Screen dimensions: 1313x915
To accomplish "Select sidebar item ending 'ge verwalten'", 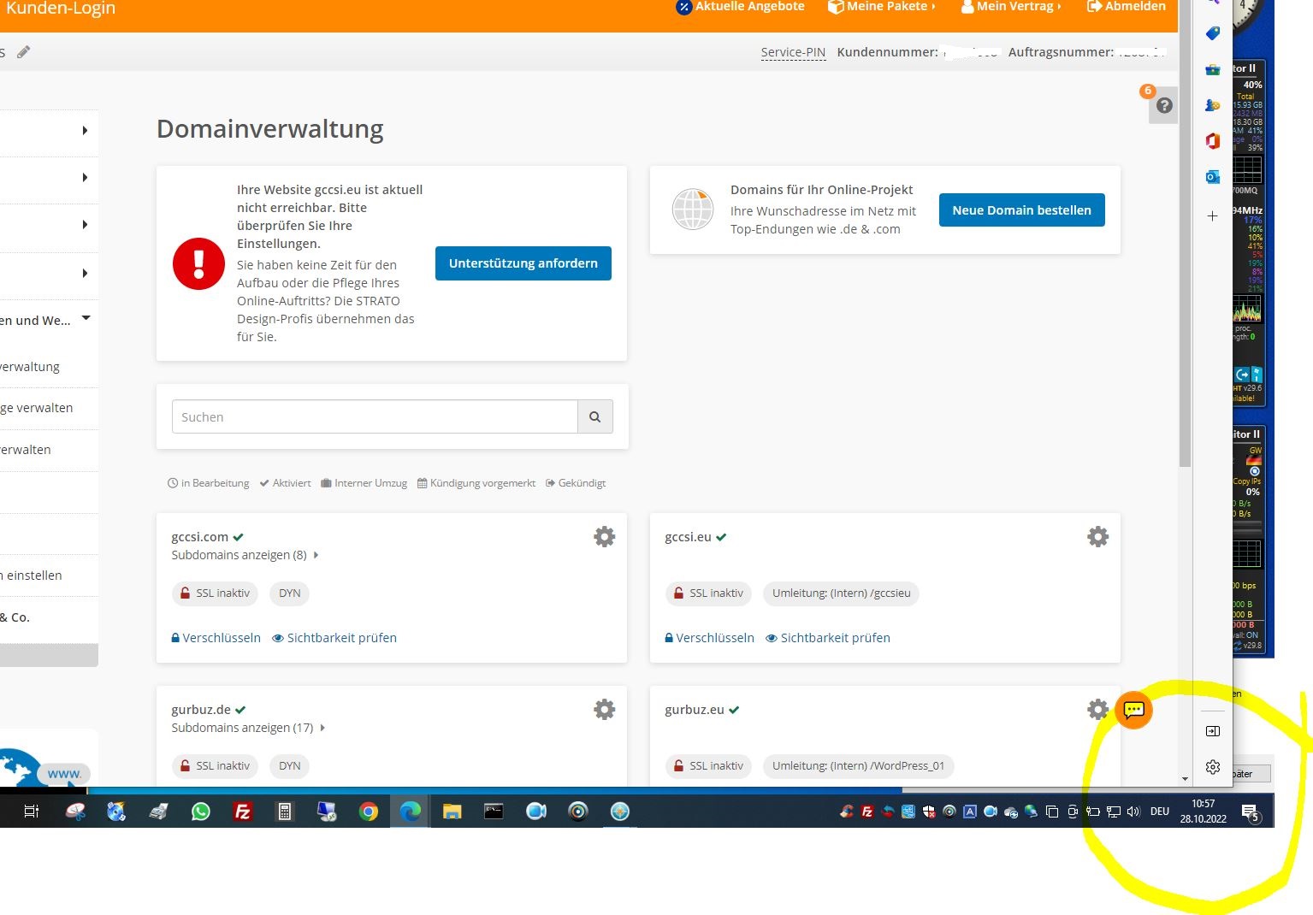I will click(x=38, y=408).
